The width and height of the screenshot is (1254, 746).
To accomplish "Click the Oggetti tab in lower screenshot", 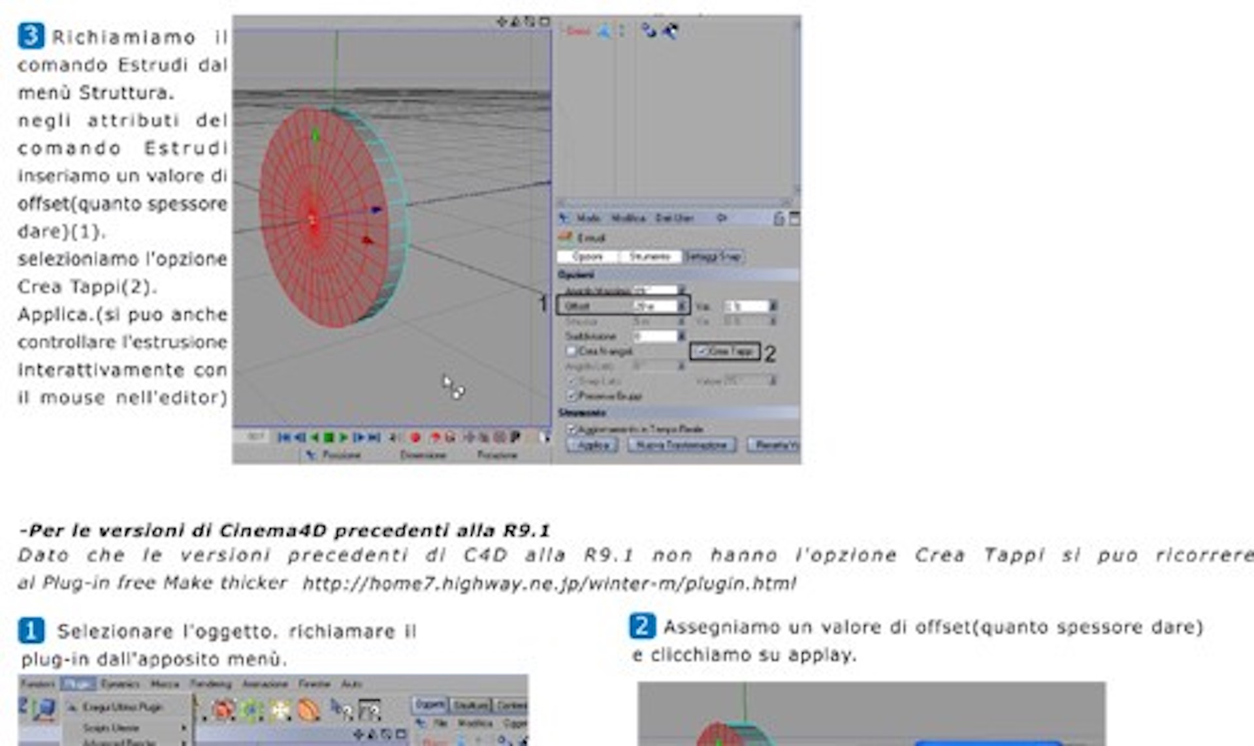I will (430, 705).
